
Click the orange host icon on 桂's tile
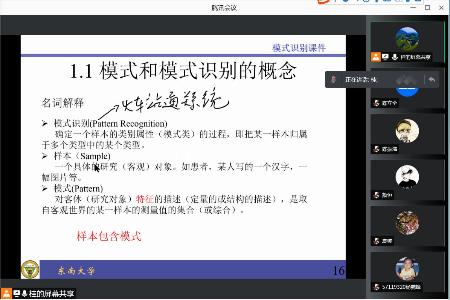376,57
